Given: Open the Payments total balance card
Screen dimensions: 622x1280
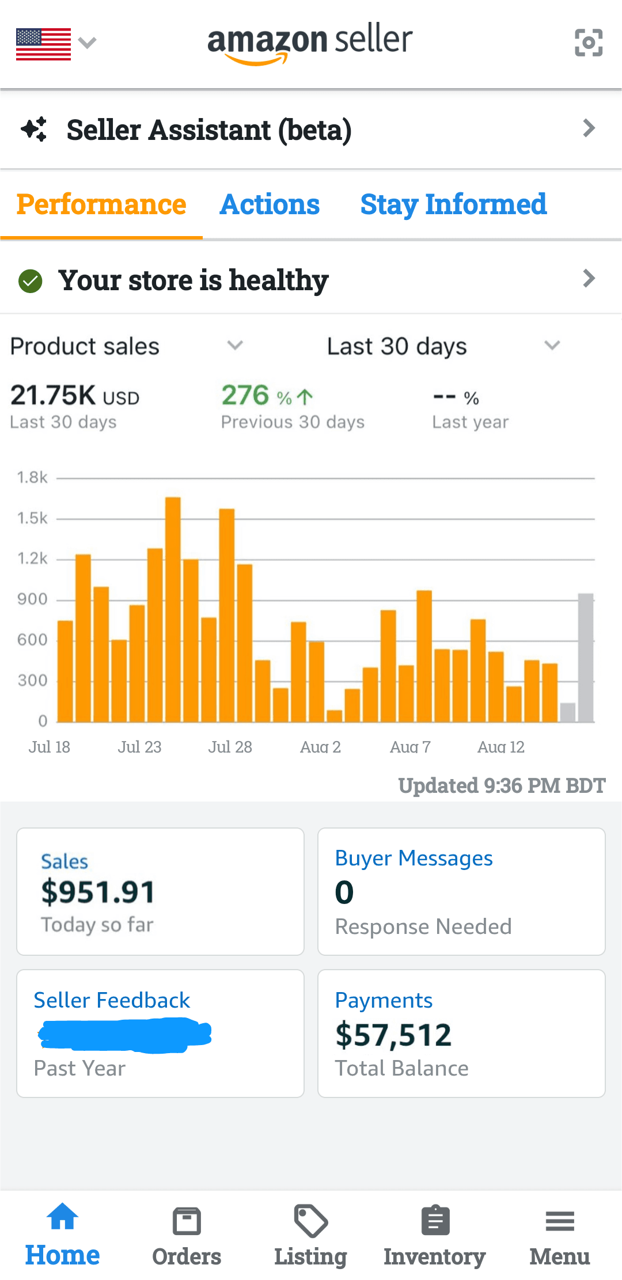Looking at the screenshot, I should [461, 1034].
